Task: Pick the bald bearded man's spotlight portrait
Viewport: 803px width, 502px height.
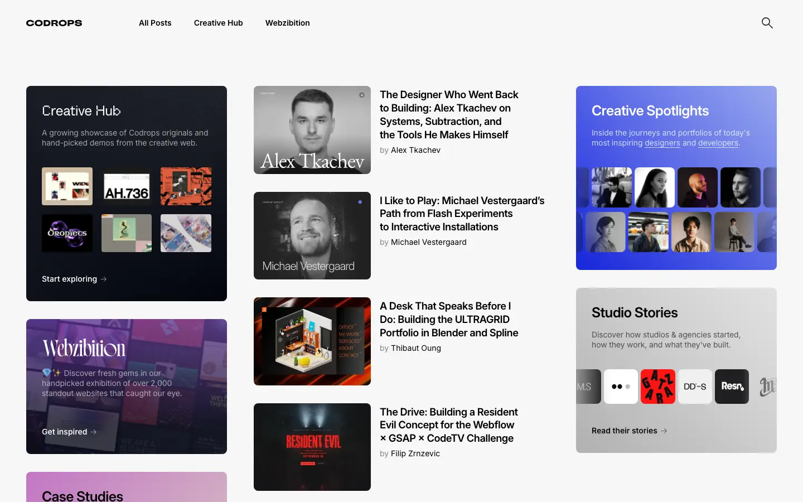Action: [698, 187]
